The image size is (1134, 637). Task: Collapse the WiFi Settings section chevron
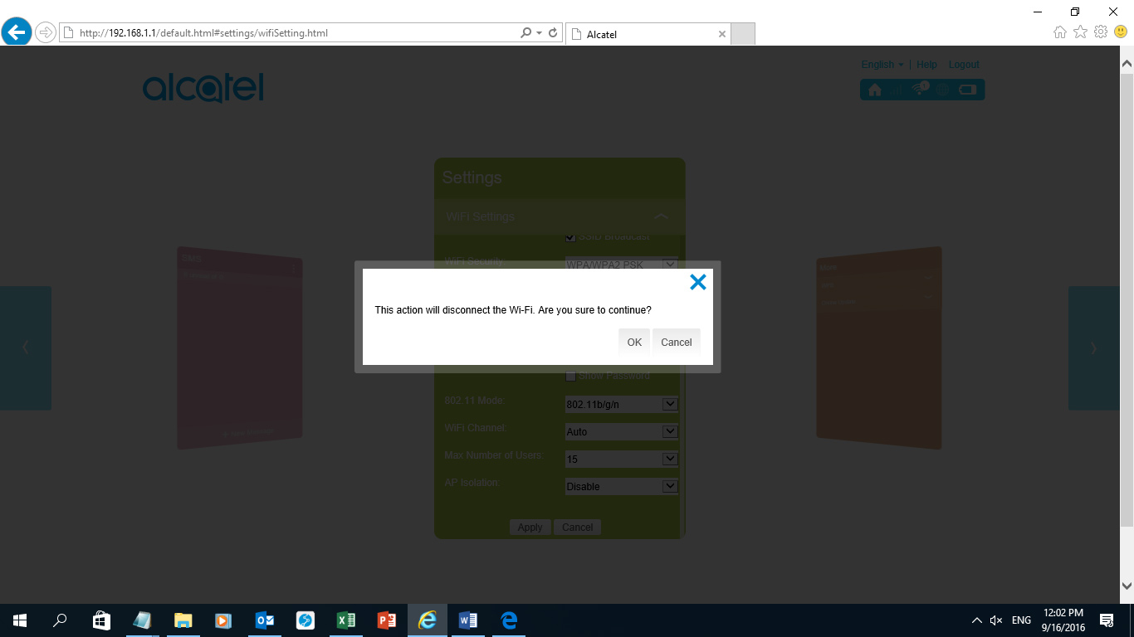pos(661,216)
